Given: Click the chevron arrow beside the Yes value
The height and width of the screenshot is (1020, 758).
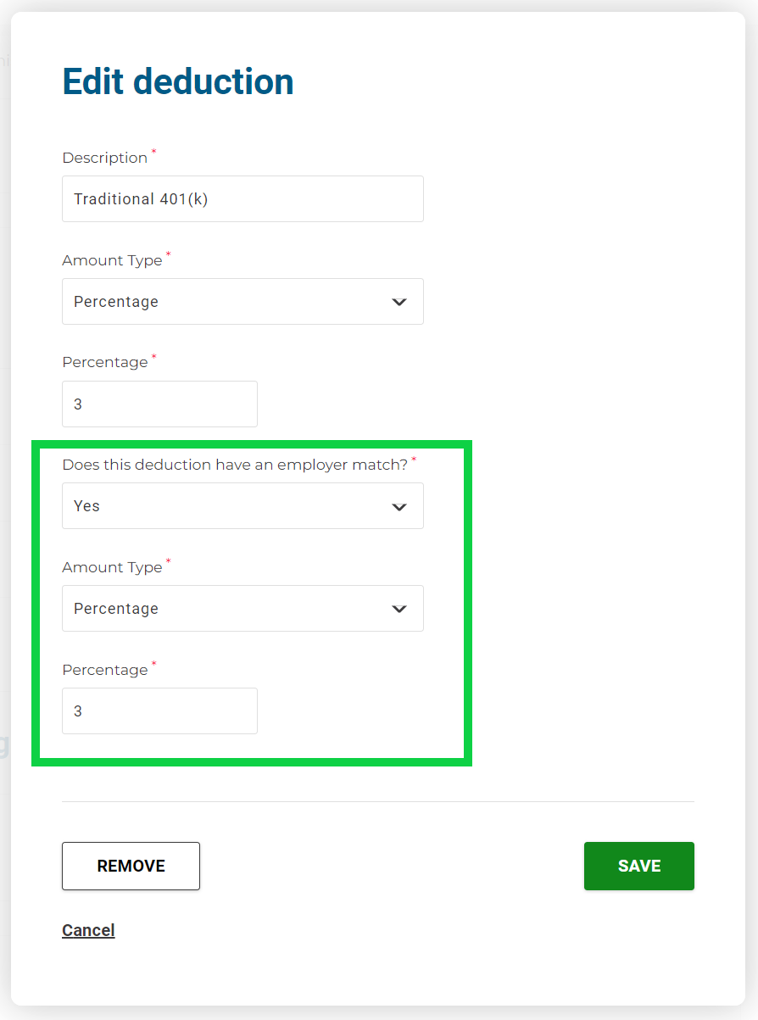Looking at the screenshot, I should [x=399, y=507].
